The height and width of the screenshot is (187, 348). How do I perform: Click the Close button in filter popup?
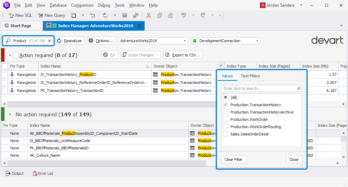click(x=294, y=159)
